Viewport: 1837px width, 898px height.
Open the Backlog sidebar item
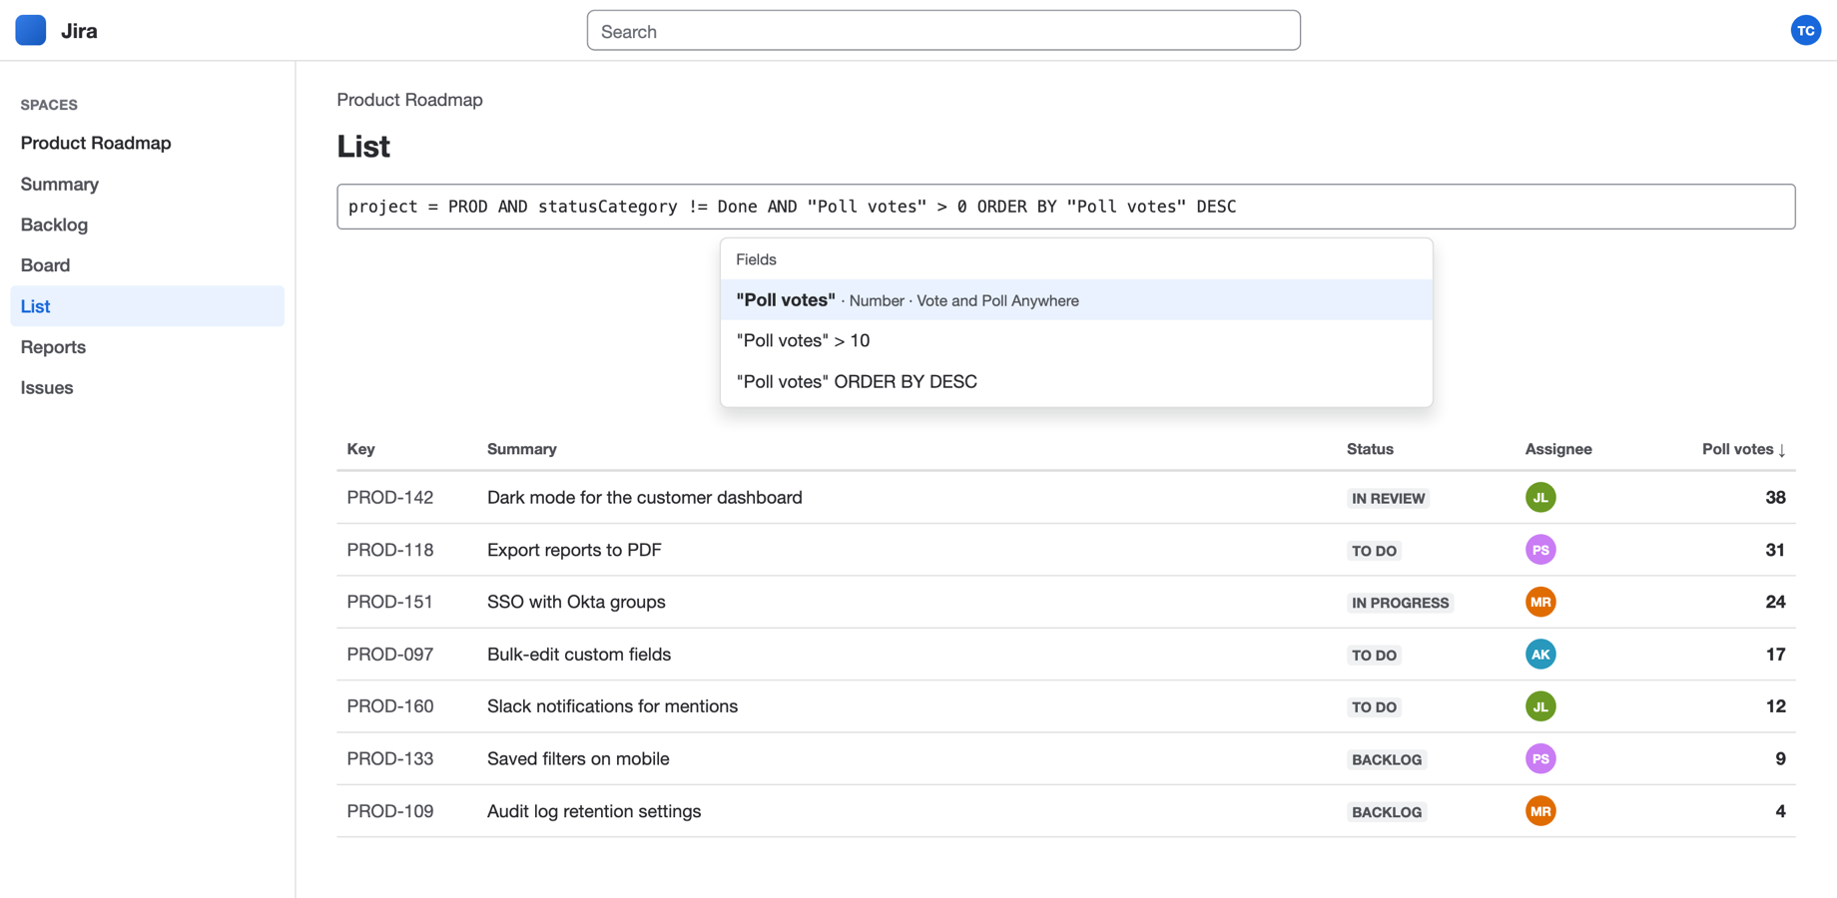pos(147,224)
